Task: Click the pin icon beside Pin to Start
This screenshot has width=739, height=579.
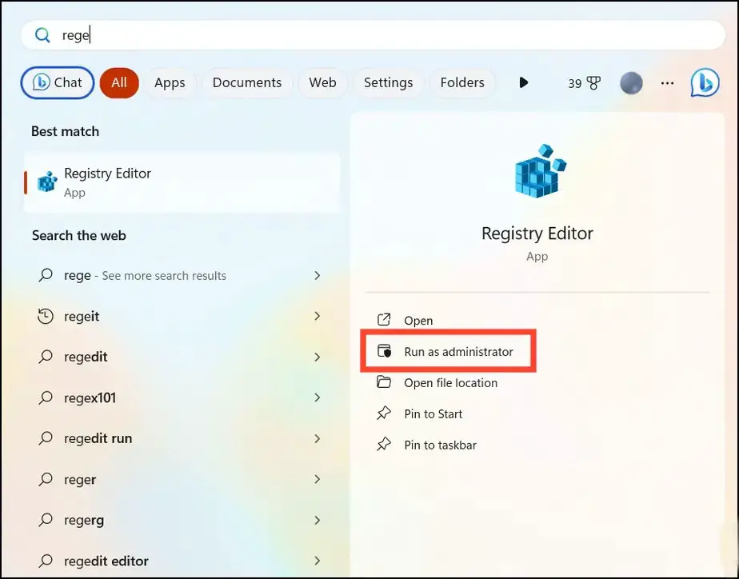Action: click(x=384, y=413)
